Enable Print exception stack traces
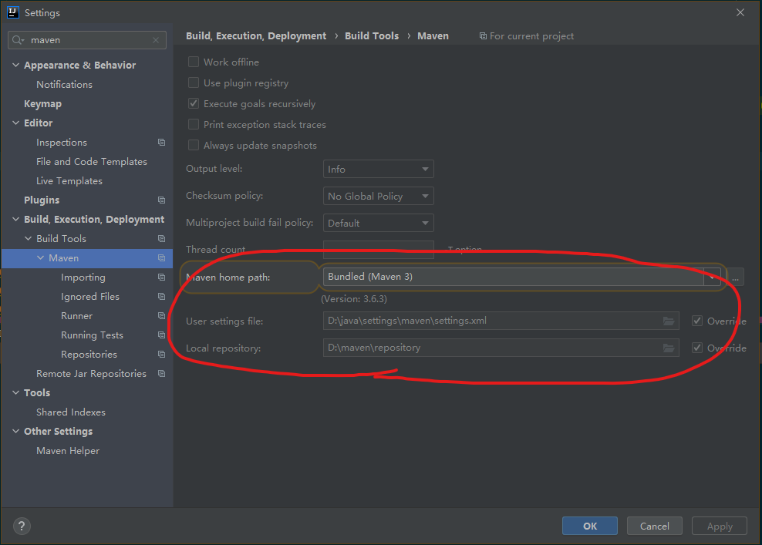 click(194, 124)
